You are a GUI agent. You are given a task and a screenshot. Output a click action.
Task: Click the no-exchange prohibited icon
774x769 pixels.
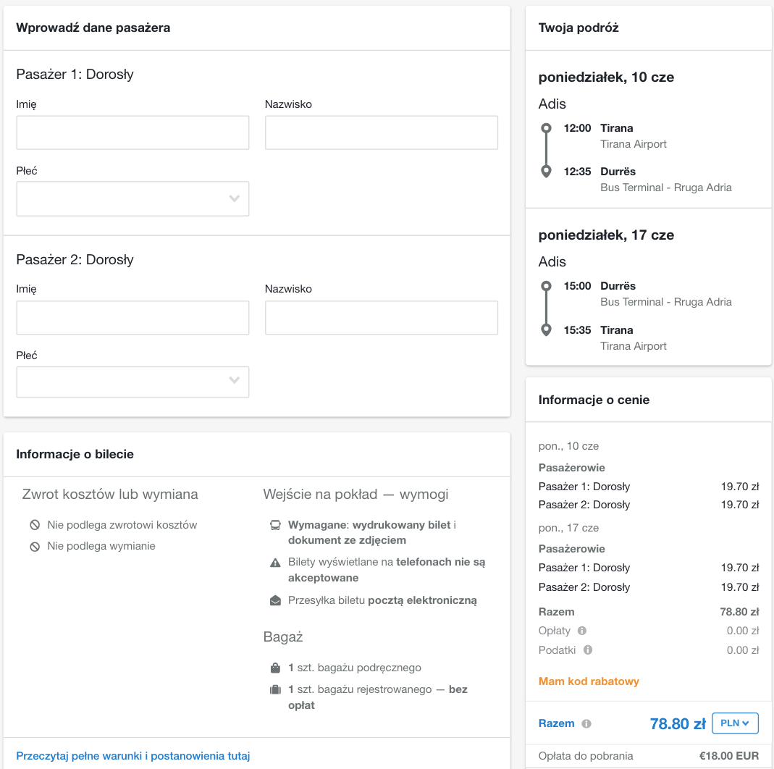coord(35,547)
